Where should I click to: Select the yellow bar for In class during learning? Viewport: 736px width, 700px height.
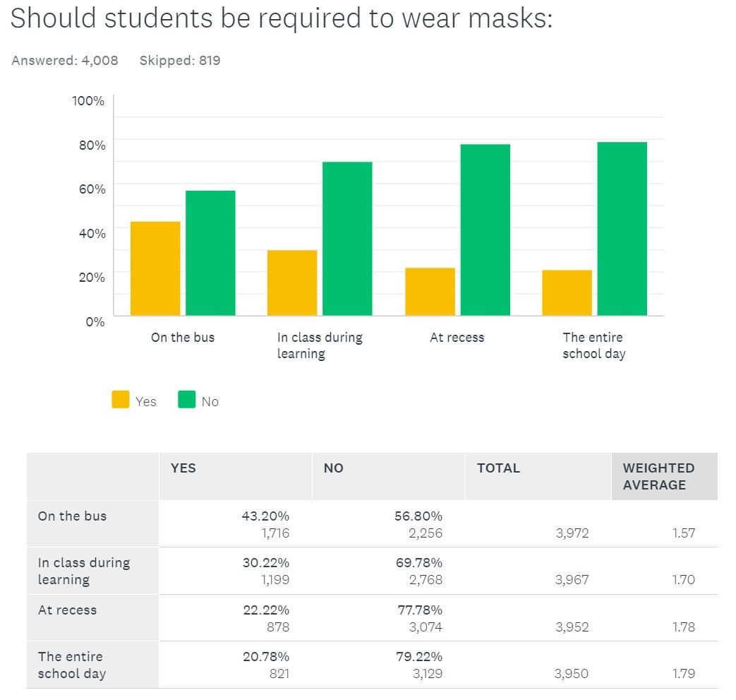[x=292, y=283]
